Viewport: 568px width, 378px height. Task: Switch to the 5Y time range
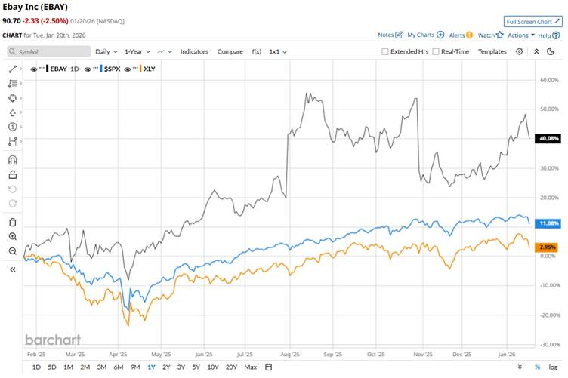click(x=196, y=367)
